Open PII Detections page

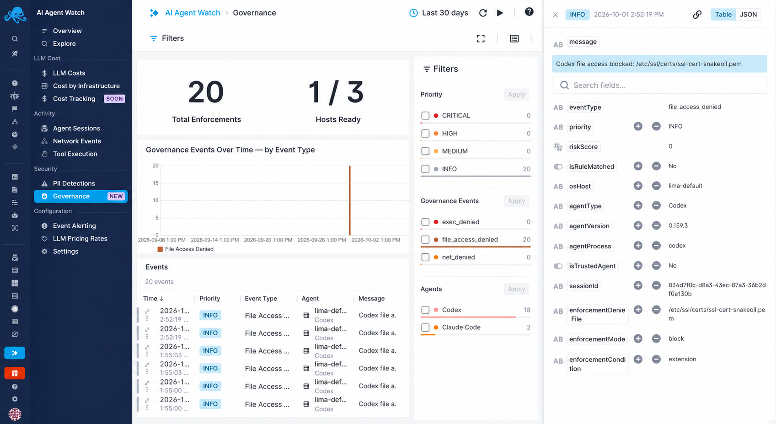[74, 183]
